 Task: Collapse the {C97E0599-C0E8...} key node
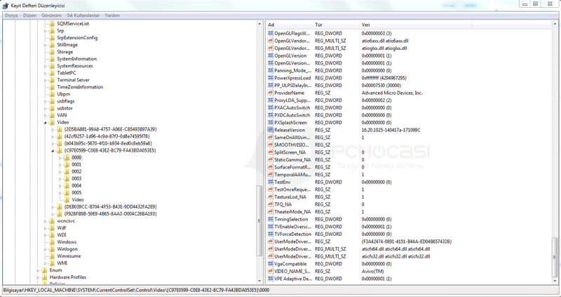(53, 150)
